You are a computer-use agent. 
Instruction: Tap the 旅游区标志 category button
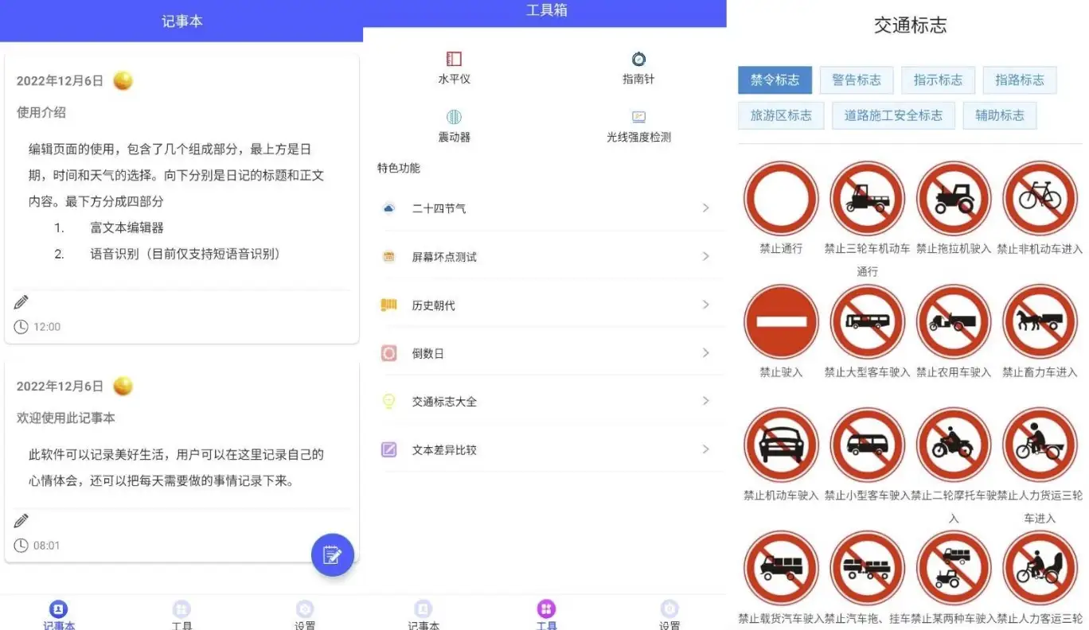pos(781,115)
